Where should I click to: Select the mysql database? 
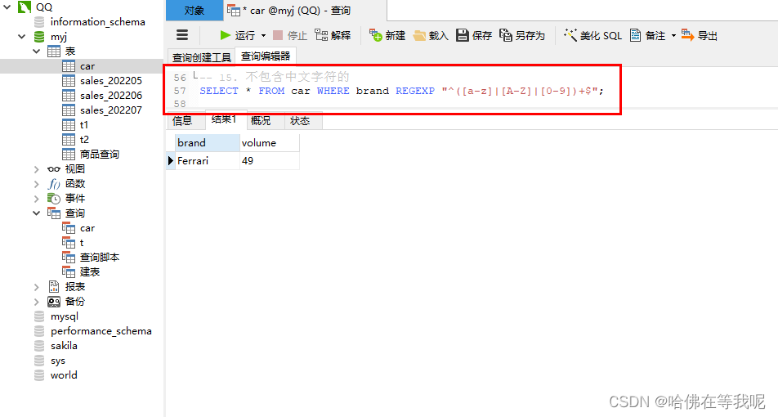coord(64,316)
